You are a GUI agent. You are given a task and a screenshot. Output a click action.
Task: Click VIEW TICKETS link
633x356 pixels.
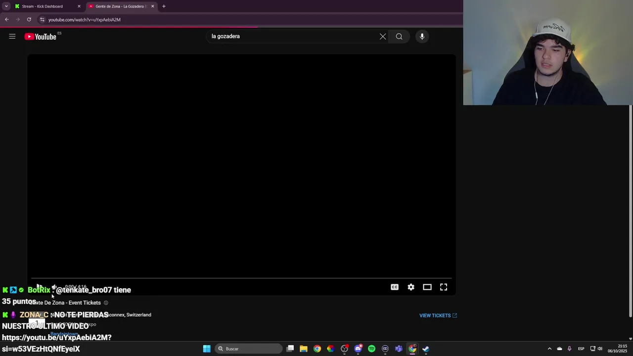tap(438, 315)
